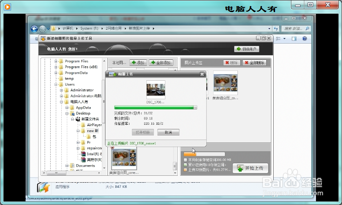Click the 全部添加 add all button
Viewport: 342px width, 205px height.
(x=161, y=63)
